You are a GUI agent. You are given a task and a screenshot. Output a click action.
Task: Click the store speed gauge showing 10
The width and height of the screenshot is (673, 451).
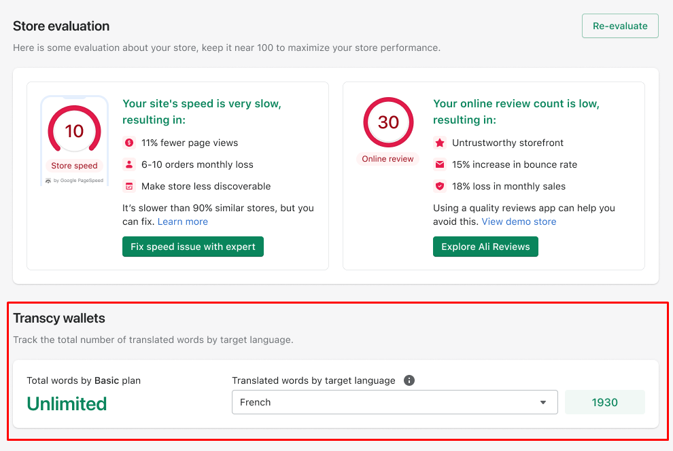point(74,130)
